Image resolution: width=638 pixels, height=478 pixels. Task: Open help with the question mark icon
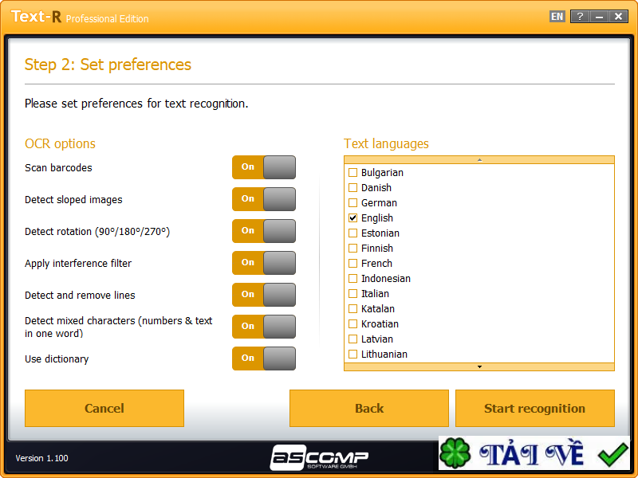tap(581, 17)
